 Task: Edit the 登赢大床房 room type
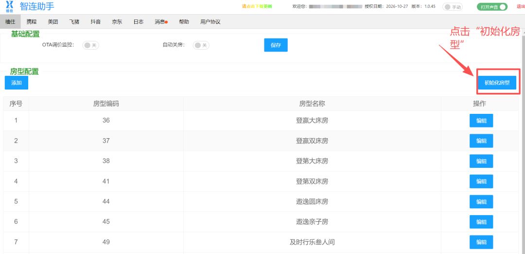(481, 121)
